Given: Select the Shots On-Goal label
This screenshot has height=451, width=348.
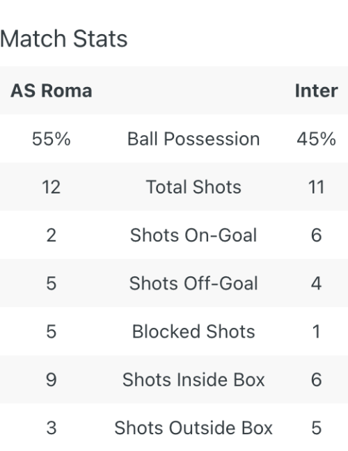Looking at the screenshot, I should (x=193, y=235).
